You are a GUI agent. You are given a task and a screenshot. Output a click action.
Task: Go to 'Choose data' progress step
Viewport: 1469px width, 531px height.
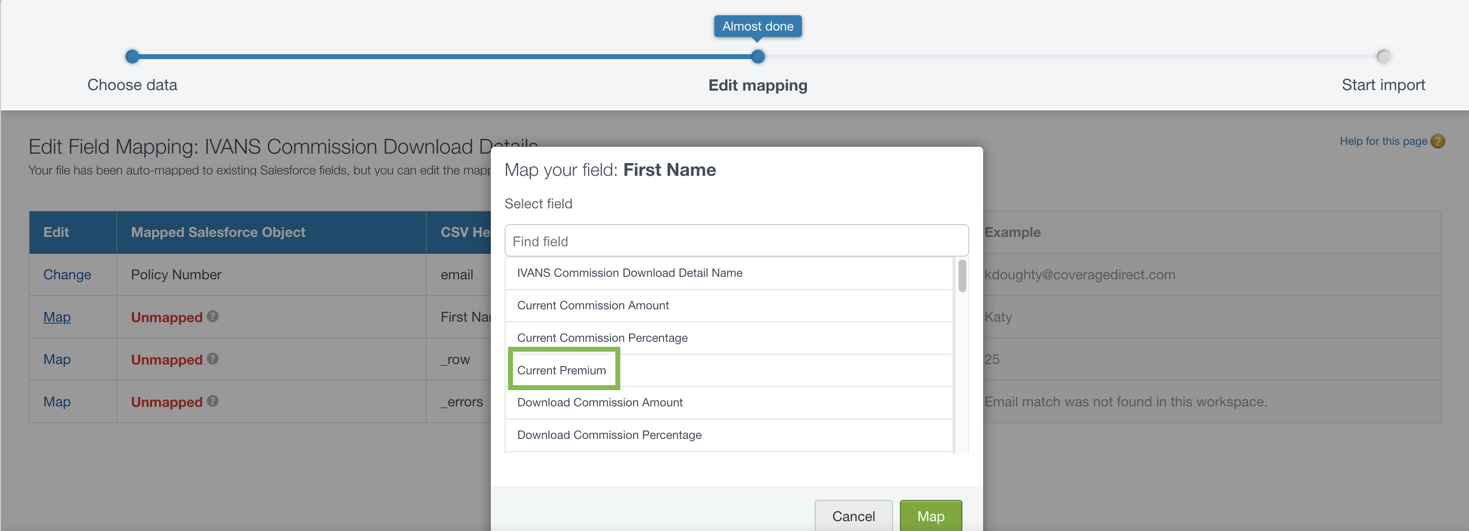click(x=132, y=57)
